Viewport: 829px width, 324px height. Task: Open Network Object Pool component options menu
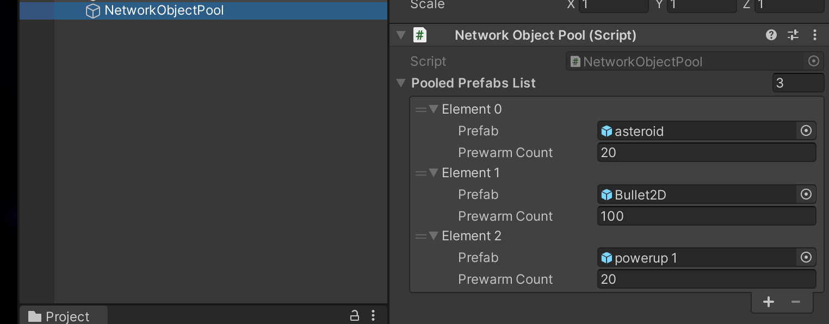[814, 35]
